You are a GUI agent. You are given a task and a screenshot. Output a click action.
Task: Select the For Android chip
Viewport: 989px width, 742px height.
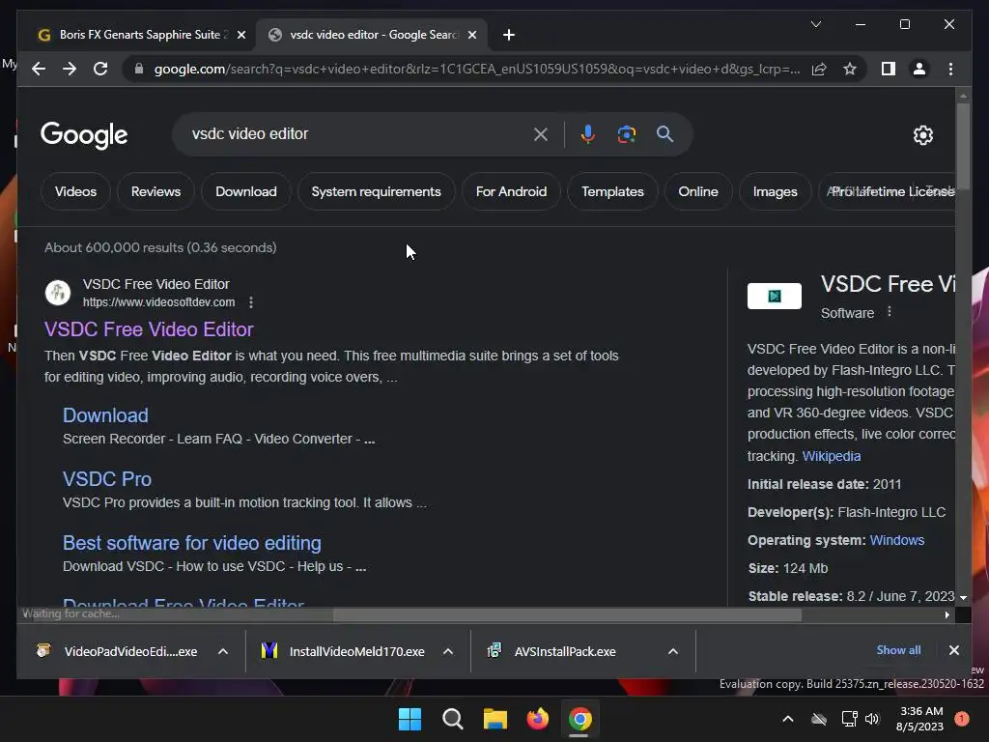(x=511, y=192)
